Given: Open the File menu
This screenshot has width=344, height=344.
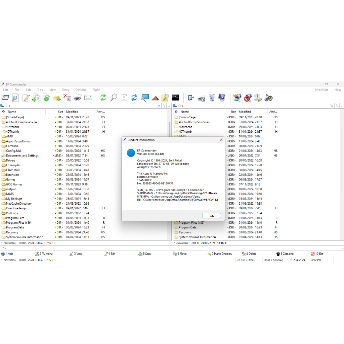Looking at the screenshot, I should tap(17, 90).
